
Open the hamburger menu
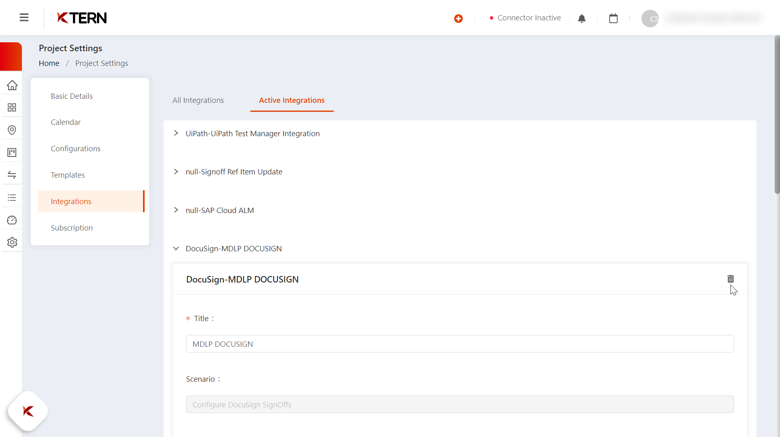tap(24, 17)
